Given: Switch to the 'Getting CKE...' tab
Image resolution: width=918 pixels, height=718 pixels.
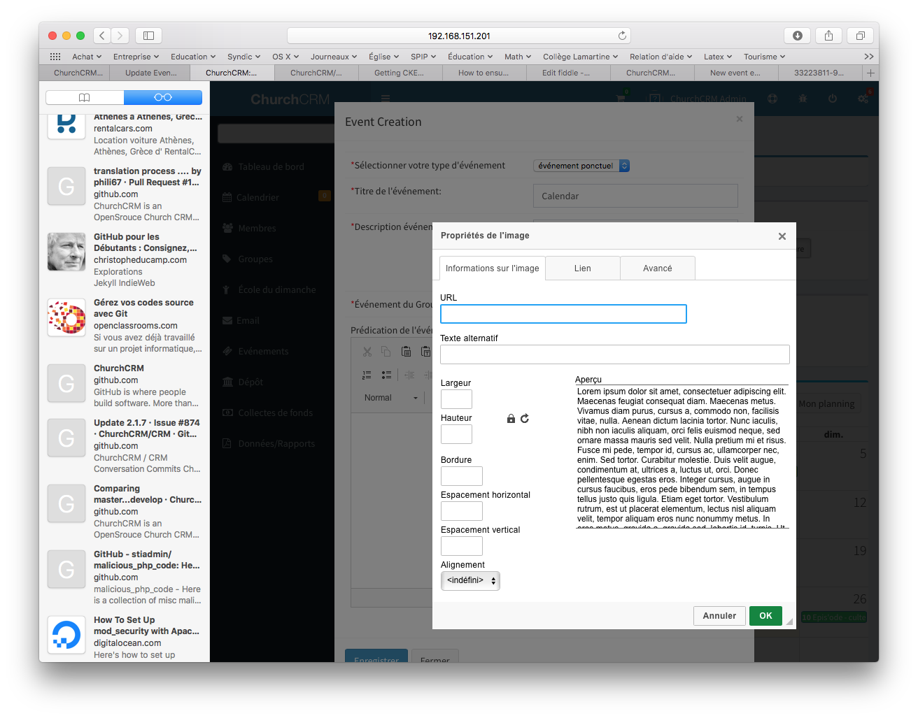Looking at the screenshot, I should click(x=400, y=73).
